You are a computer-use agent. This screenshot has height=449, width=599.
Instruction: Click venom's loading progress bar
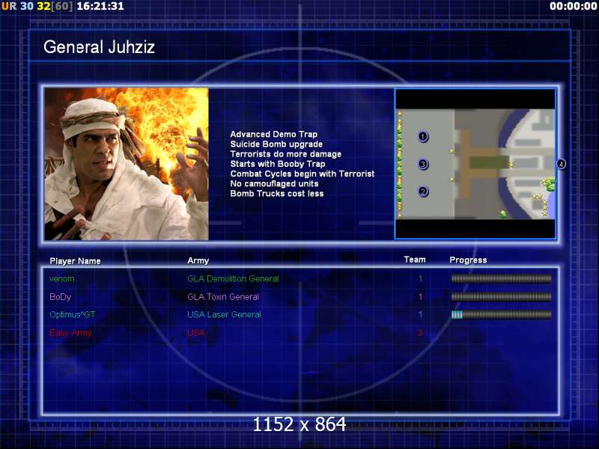[x=501, y=278]
